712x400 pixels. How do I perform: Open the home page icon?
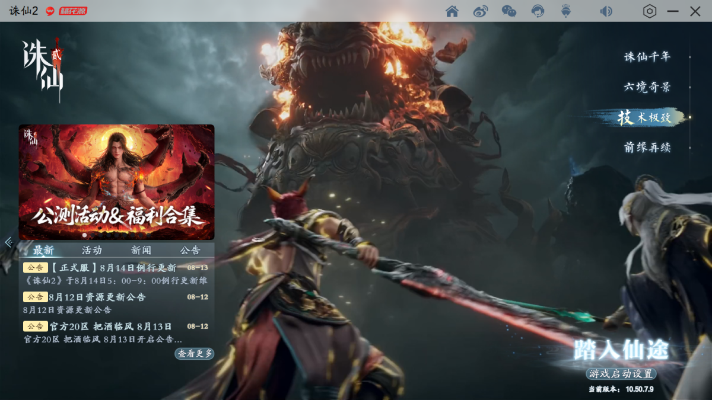coord(452,11)
